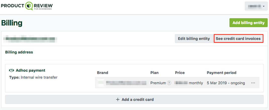Click the handshake icon beside Adhoc payment
Screen dimensions: 269x110
coord(12,70)
